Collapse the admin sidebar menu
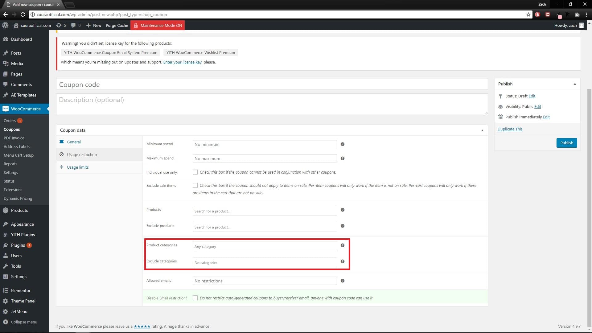592x333 pixels. (x=25, y=322)
